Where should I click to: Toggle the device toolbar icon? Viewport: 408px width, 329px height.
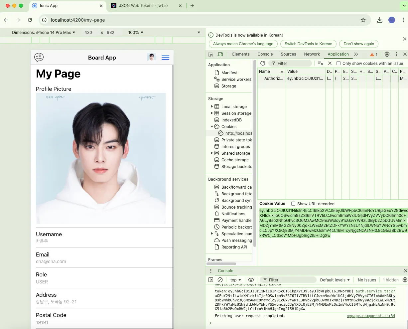(x=220, y=54)
